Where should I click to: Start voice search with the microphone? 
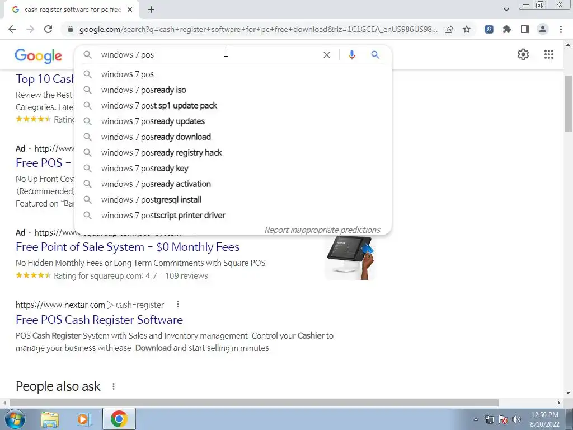351,55
